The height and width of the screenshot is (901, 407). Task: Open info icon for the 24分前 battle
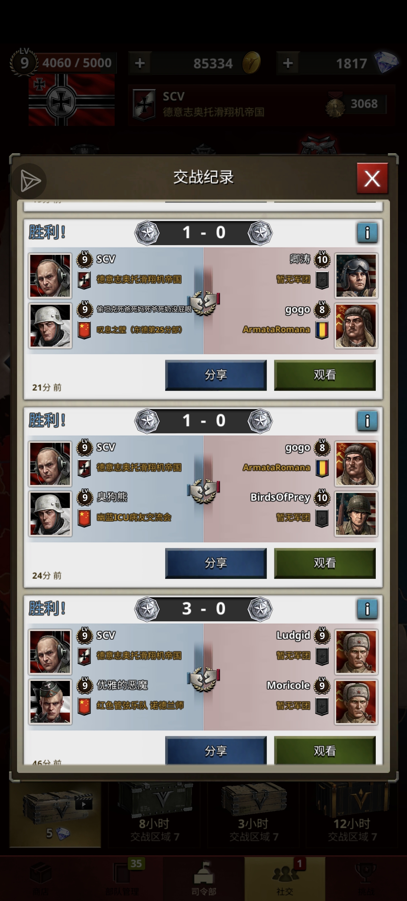pos(367,421)
